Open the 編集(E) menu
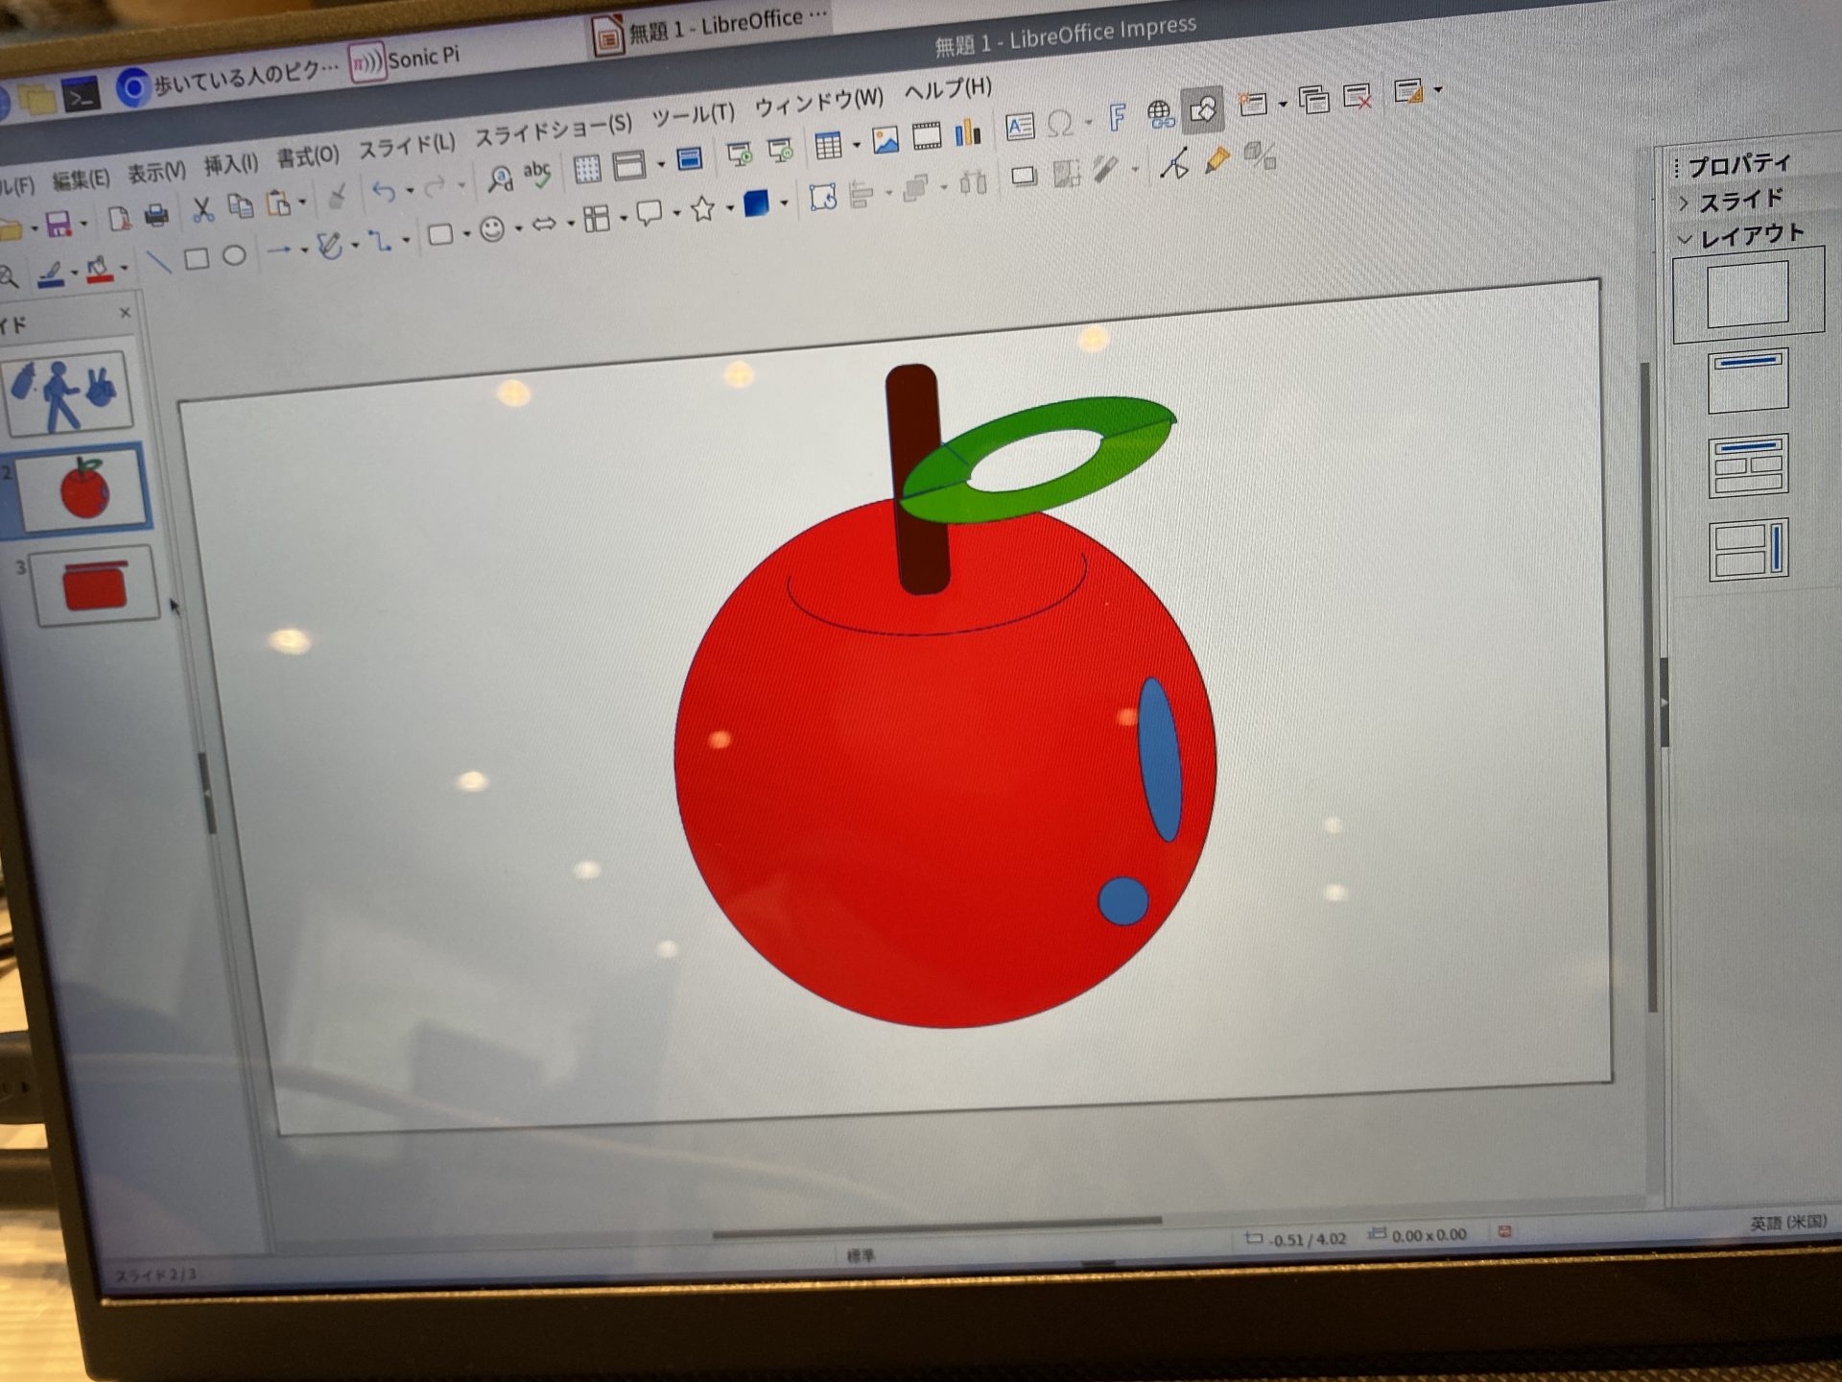This screenshot has width=1842, height=1382. click(x=81, y=179)
